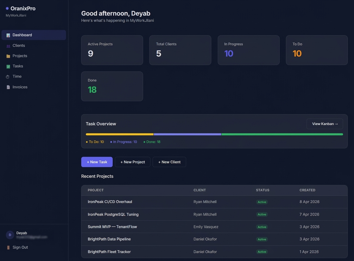Click the Time clock icon

[8, 77]
